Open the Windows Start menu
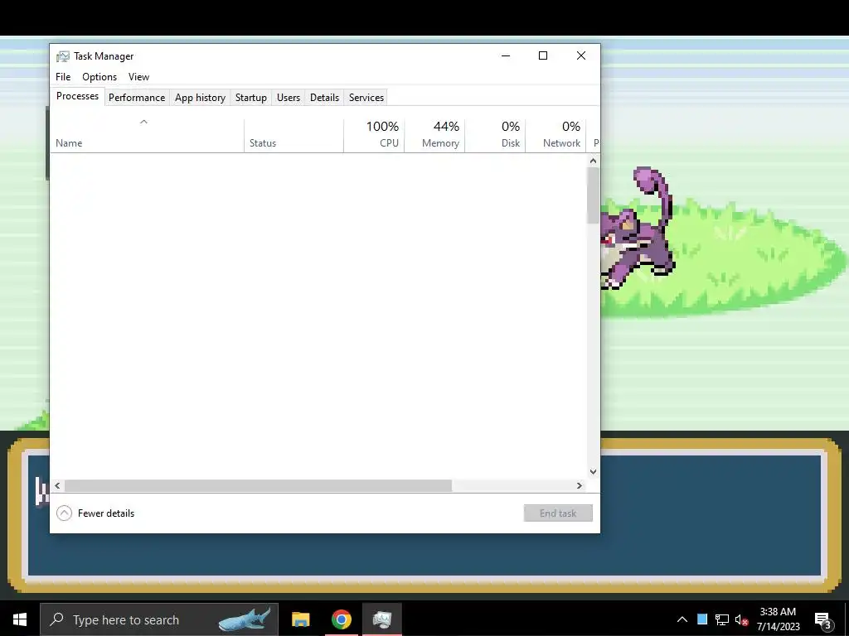The height and width of the screenshot is (636, 849). click(20, 619)
